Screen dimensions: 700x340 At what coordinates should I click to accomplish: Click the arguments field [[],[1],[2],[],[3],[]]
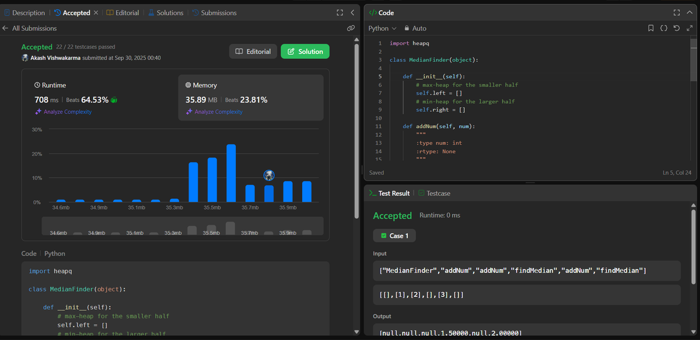(x=527, y=295)
